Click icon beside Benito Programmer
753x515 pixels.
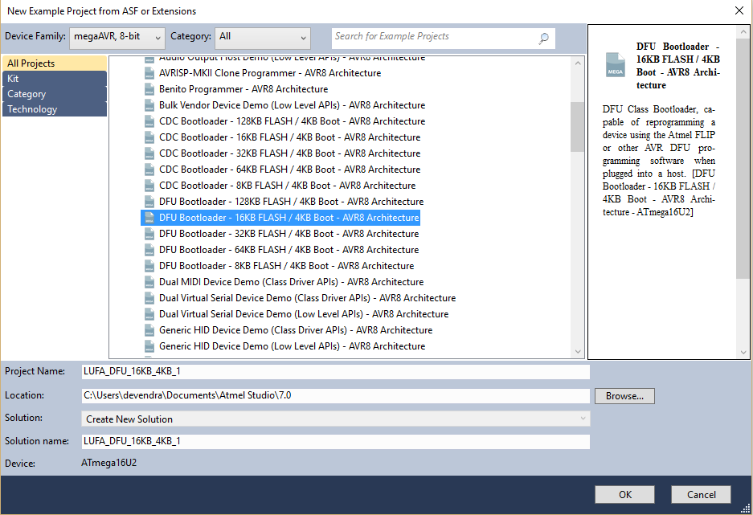tap(149, 89)
